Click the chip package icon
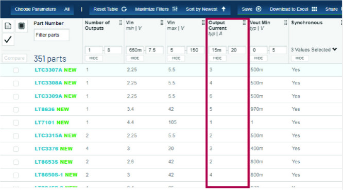Viewport: 343px width, 190px height. tap(21, 26)
